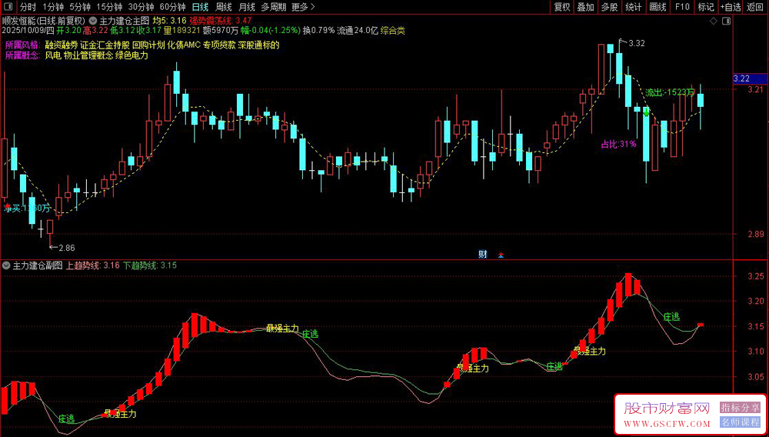Expand main chart indicator dropdown arrow

[94, 21]
